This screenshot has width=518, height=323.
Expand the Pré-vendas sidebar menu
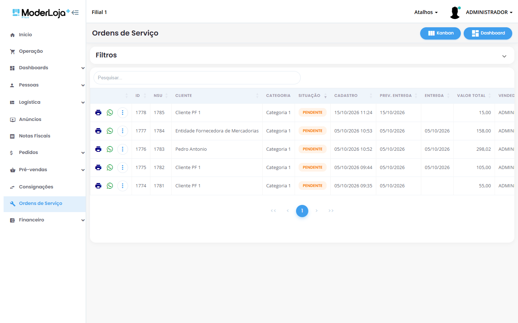[45, 170]
